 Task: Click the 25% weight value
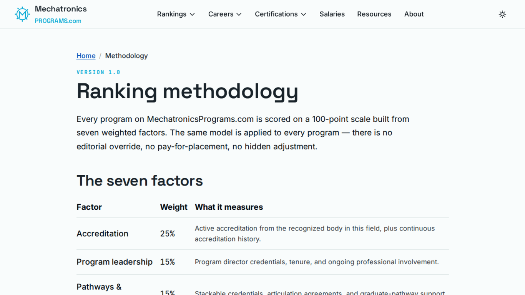168,234
